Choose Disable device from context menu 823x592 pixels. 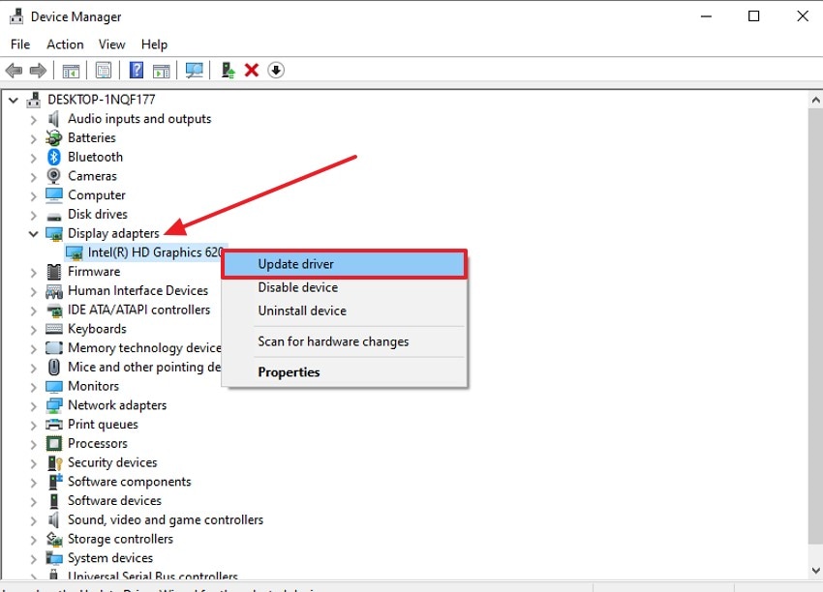[344, 287]
